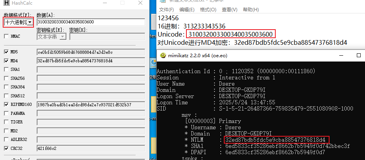Uncheck the MD5 checkbox
The image size is (365, 160).
(x=6, y=52)
